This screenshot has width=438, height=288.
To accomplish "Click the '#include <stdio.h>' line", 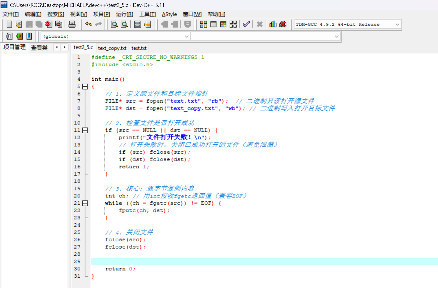I will (x=122, y=65).
